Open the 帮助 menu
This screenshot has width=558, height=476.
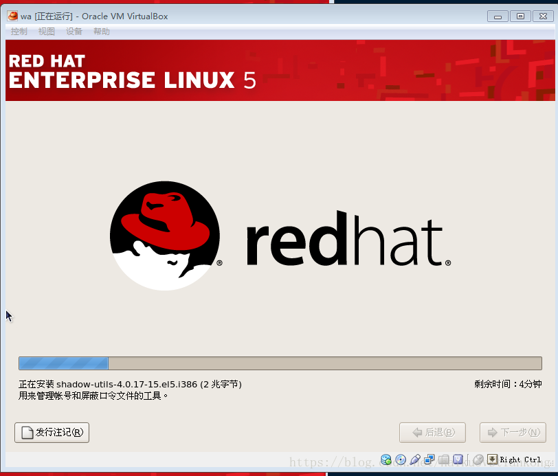(x=102, y=32)
